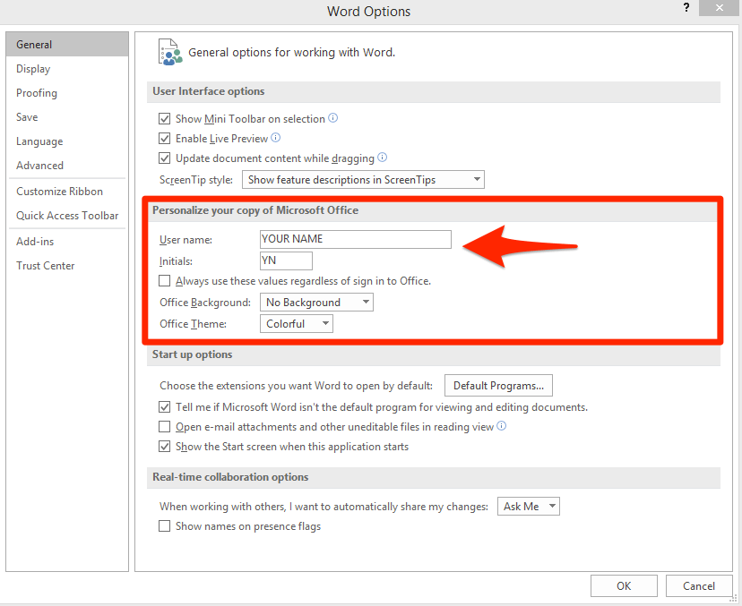The width and height of the screenshot is (742, 606).
Task: Expand the Office Background dropdown
Action: [x=316, y=302]
